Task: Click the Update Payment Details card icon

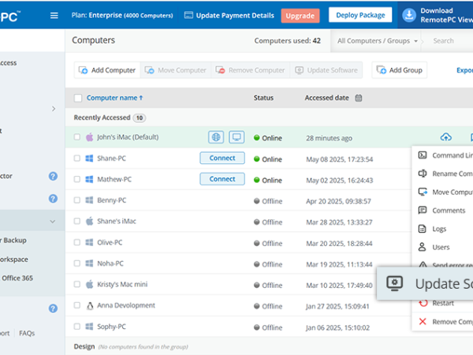Action: 188,15
